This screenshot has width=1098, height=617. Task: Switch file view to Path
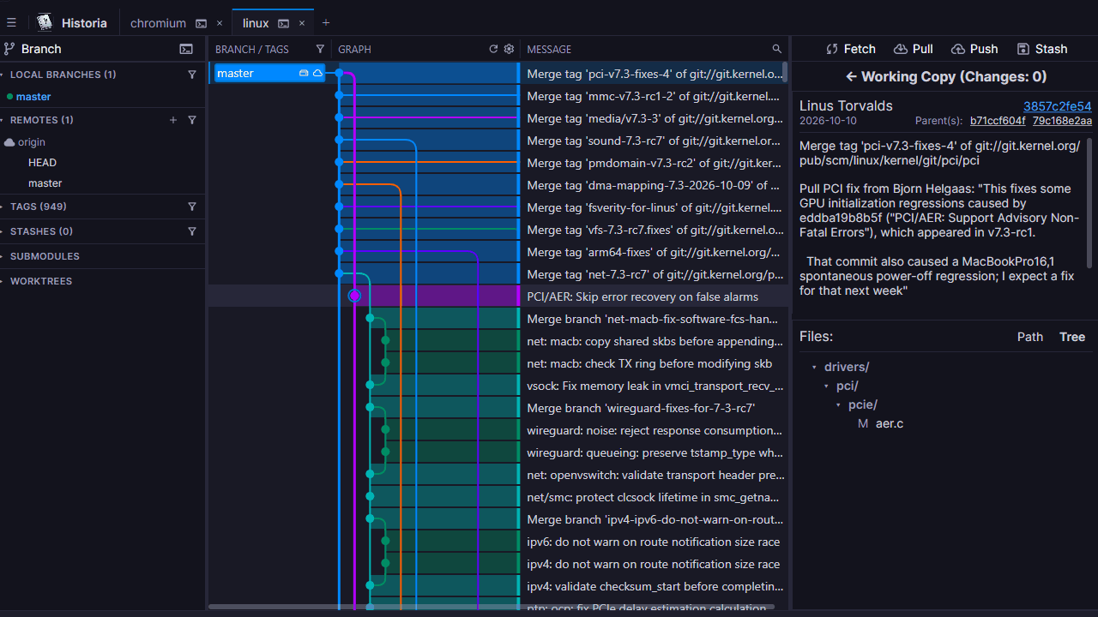click(x=1030, y=337)
